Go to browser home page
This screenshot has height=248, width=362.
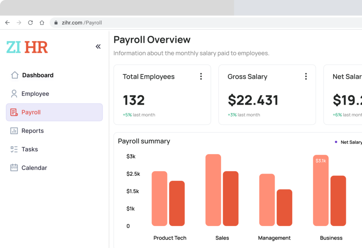tap(42, 23)
